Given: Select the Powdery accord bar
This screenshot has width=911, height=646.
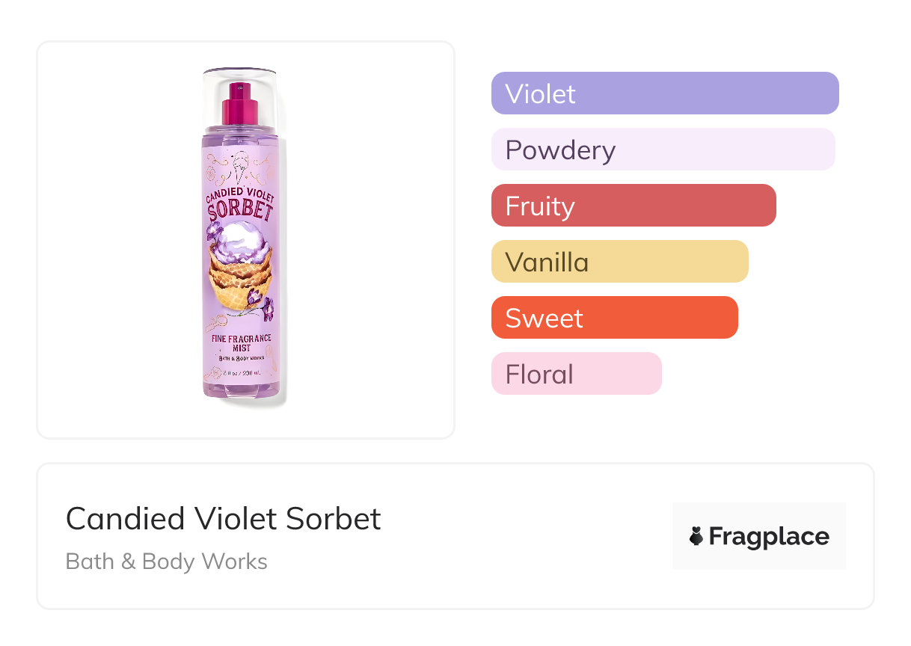Looking at the screenshot, I should click(663, 150).
